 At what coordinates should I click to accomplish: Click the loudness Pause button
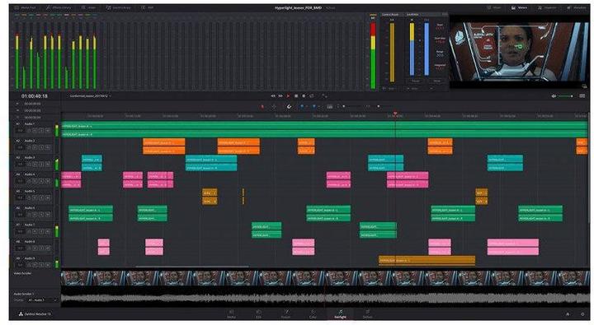(x=416, y=81)
